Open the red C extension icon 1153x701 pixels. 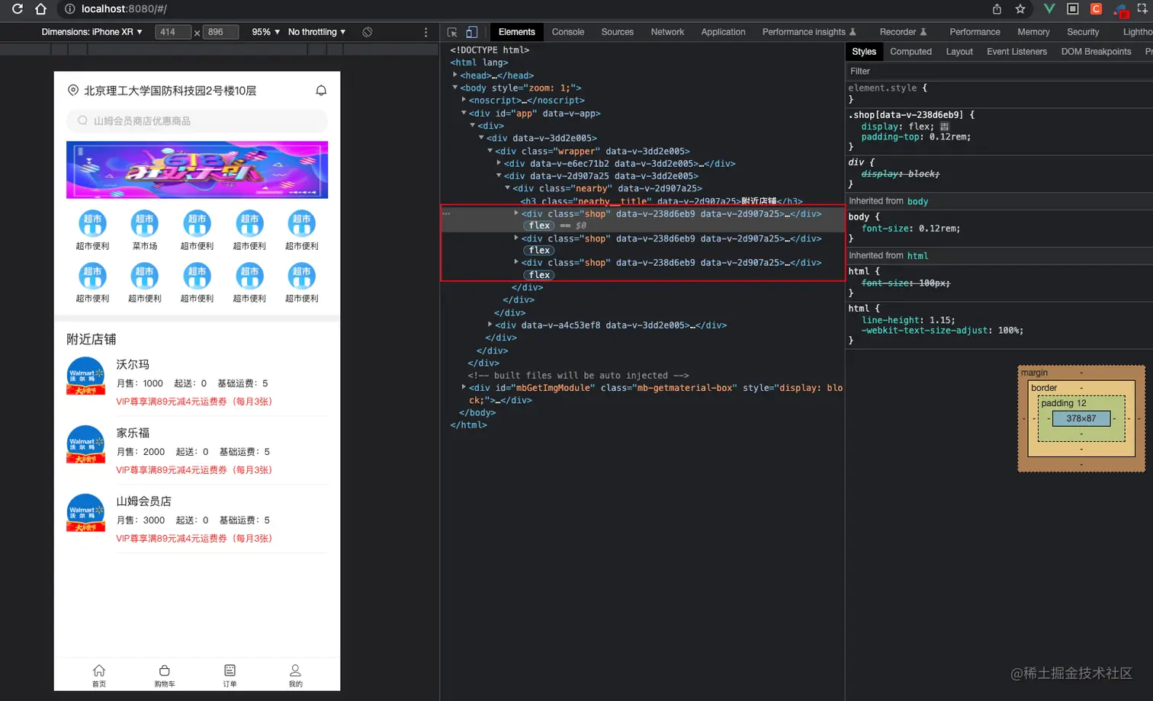point(1096,9)
